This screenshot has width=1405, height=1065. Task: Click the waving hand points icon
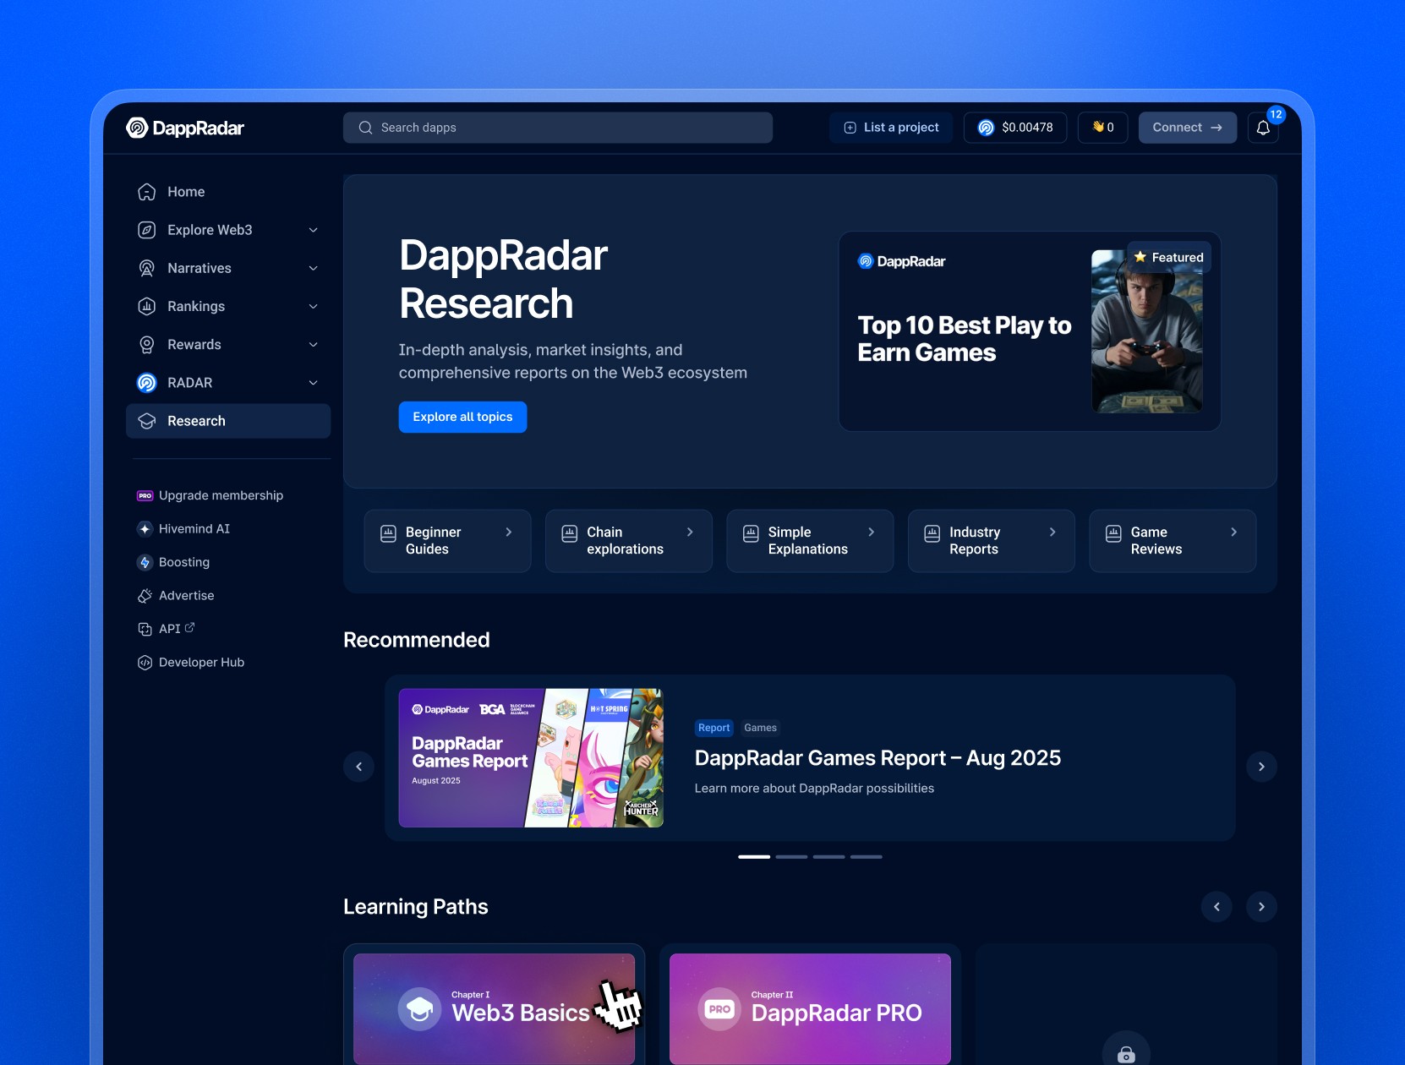pyautogui.click(x=1098, y=127)
